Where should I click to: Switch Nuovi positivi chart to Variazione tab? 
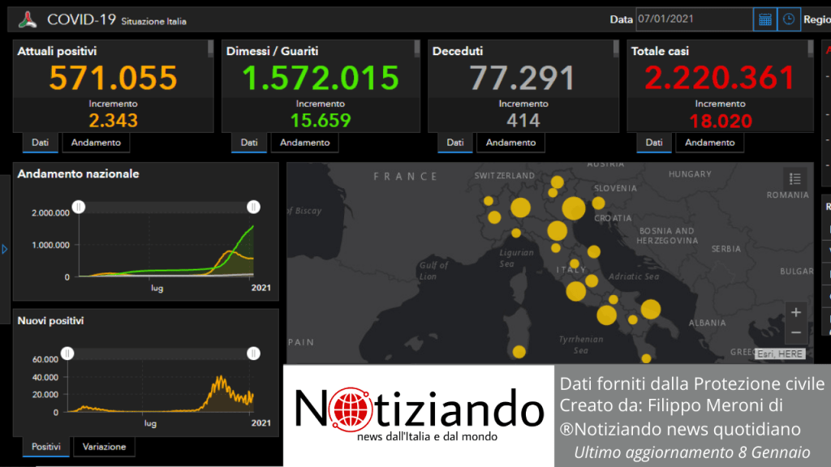tap(104, 447)
